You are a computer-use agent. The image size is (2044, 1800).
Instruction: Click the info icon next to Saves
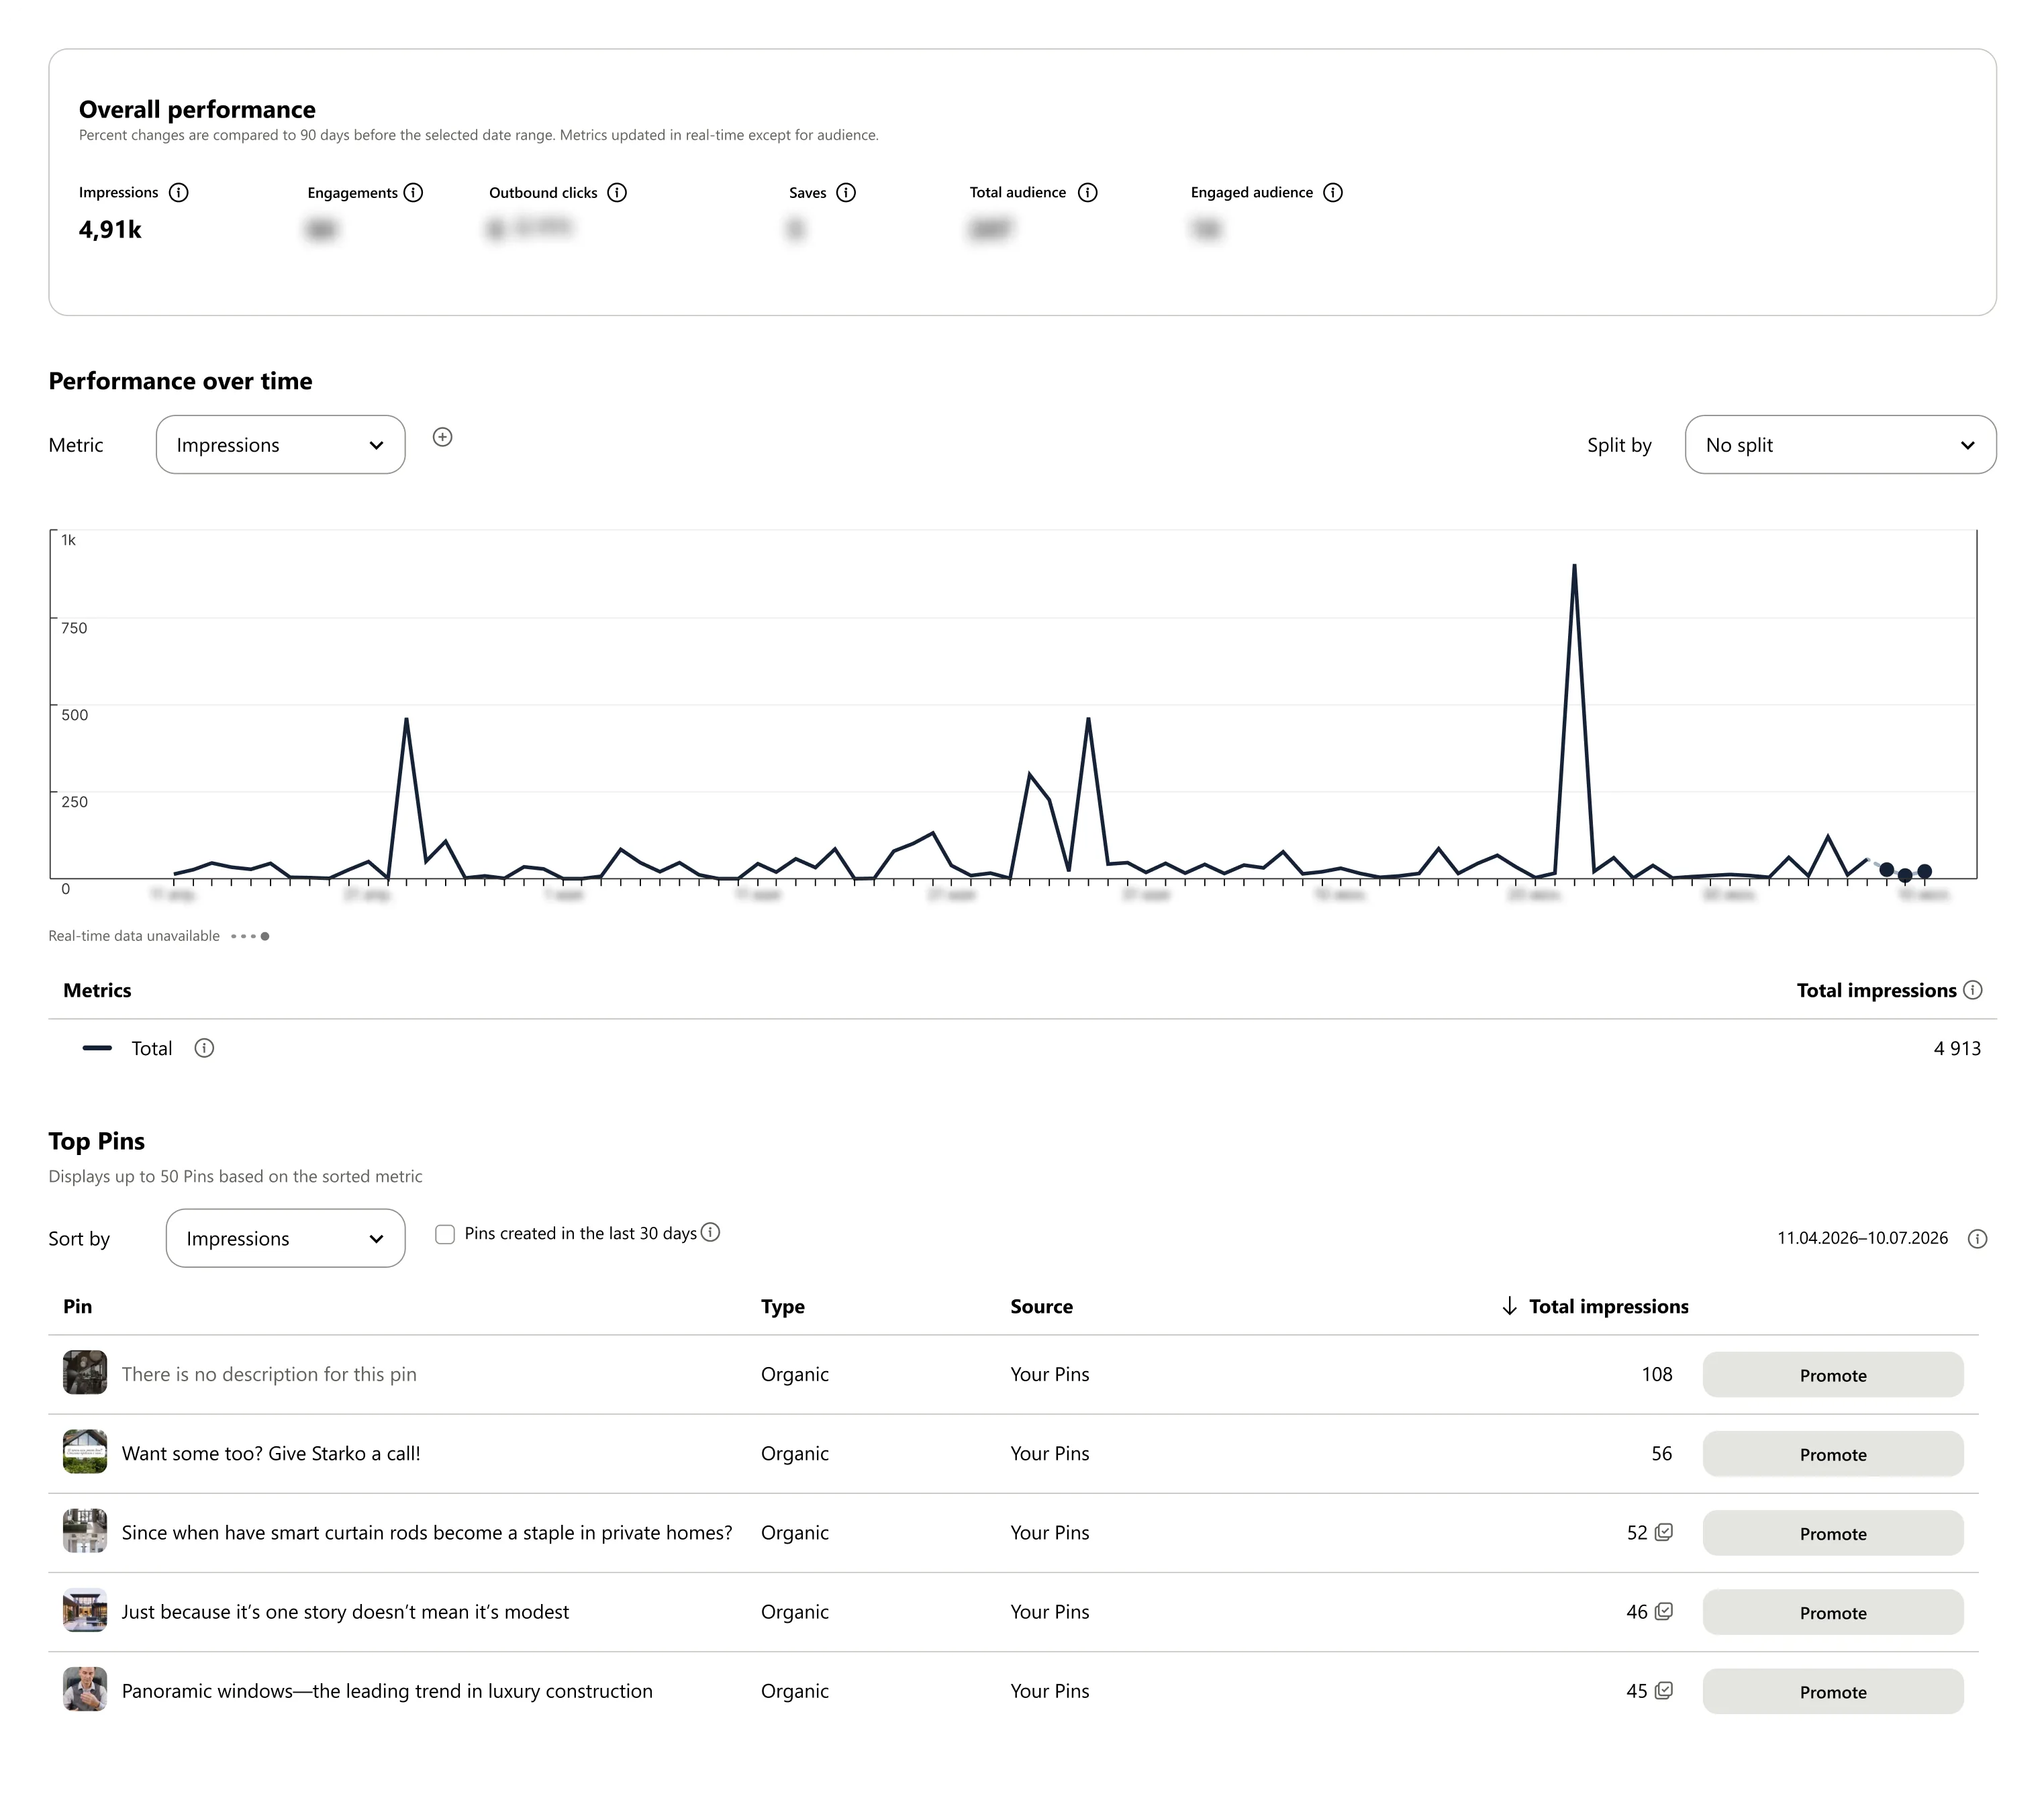(x=846, y=192)
